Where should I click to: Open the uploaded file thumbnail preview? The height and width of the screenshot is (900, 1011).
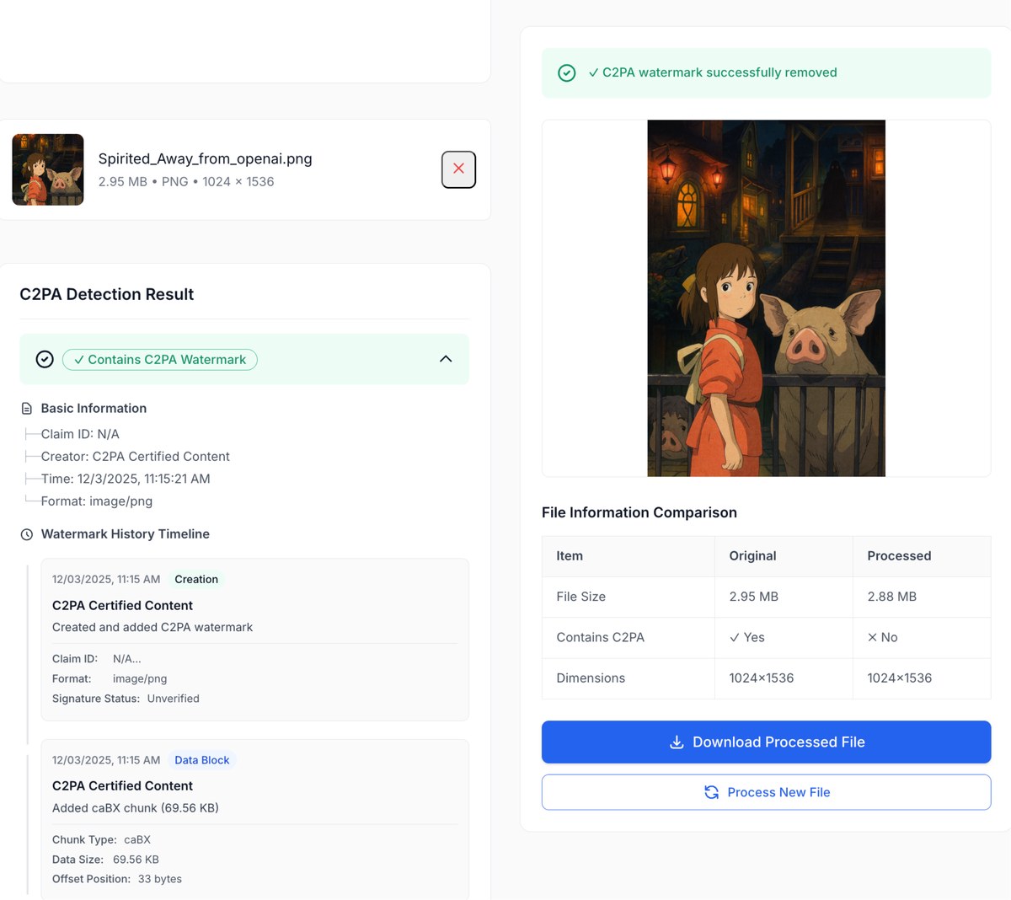(48, 169)
